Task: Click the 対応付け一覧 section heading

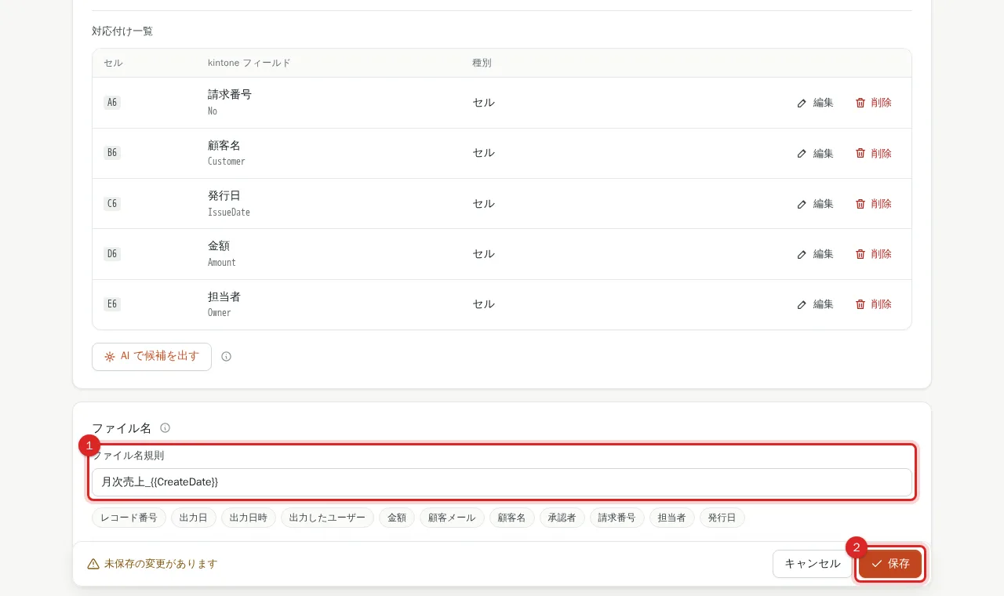Action: tap(122, 31)
